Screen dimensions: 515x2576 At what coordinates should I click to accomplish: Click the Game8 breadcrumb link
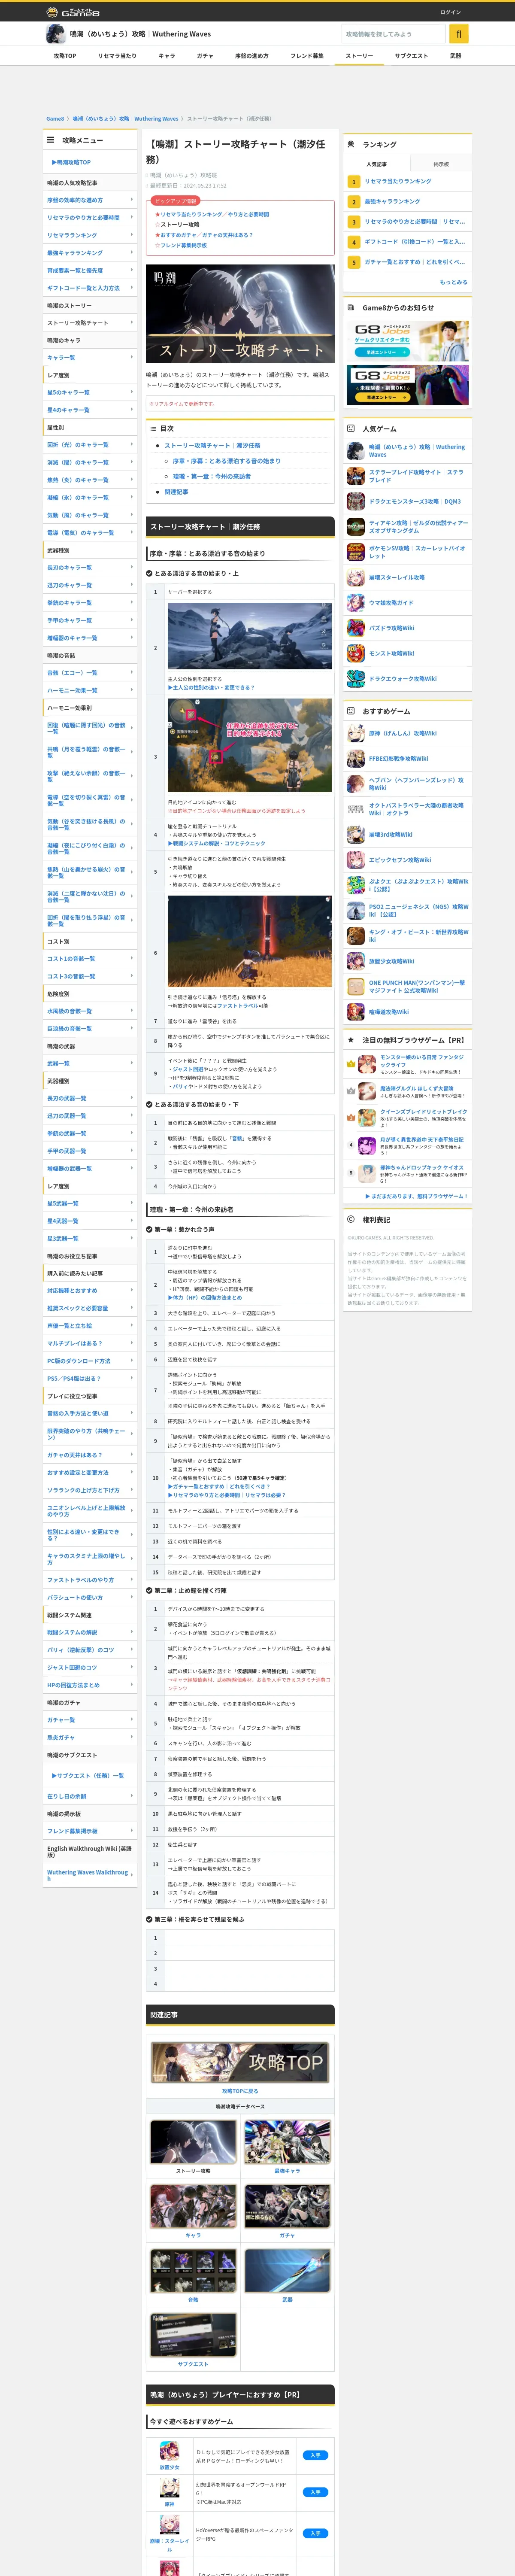55,119
